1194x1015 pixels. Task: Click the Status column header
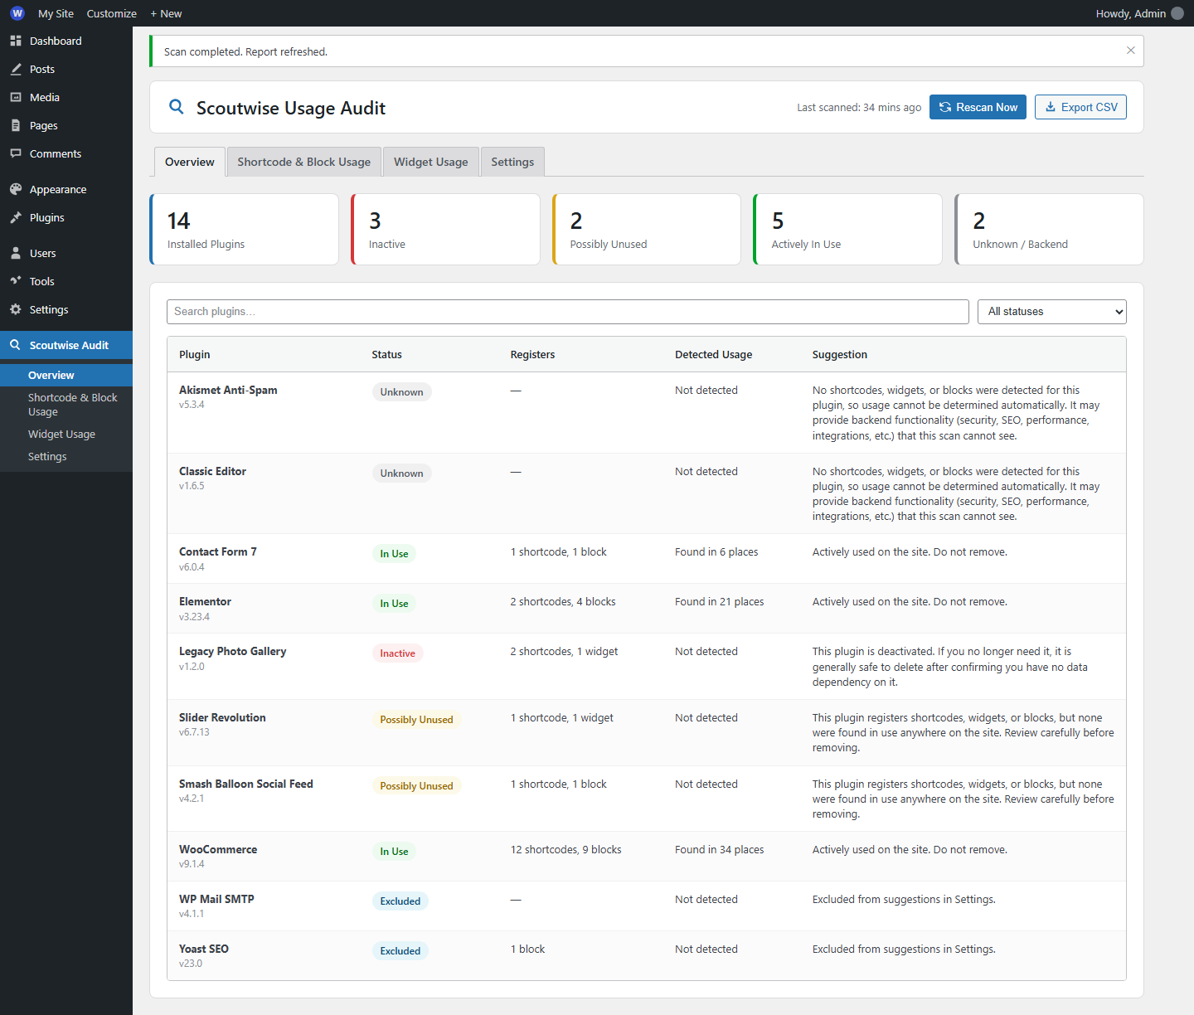pyautogui.click(x=386, y=354)
